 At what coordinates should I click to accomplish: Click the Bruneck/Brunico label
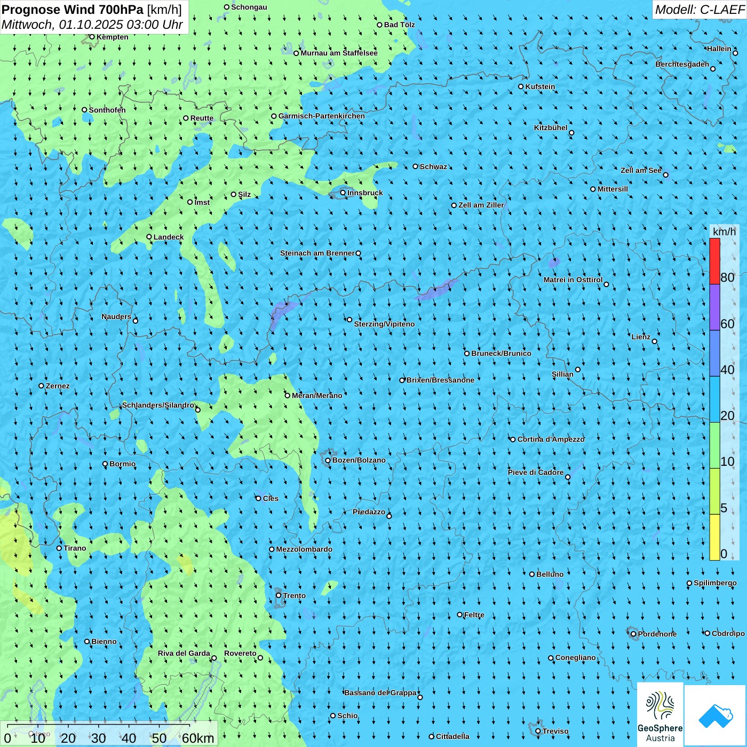[501, 353]
